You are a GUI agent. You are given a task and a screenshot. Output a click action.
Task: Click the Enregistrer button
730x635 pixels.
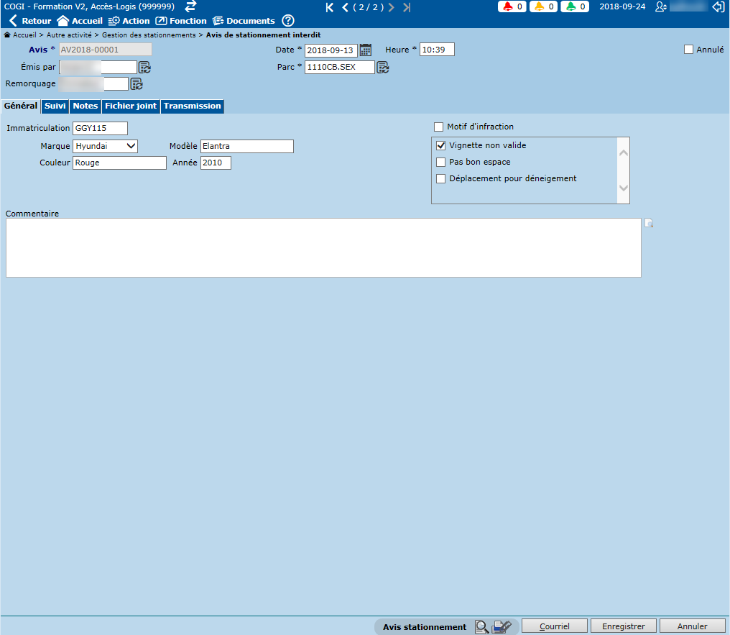coord(623,626)
